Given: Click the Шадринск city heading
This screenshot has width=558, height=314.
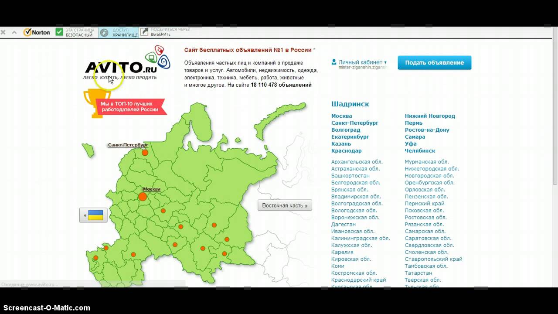Looking at the screenshot, I should click(x=350, y=104).
